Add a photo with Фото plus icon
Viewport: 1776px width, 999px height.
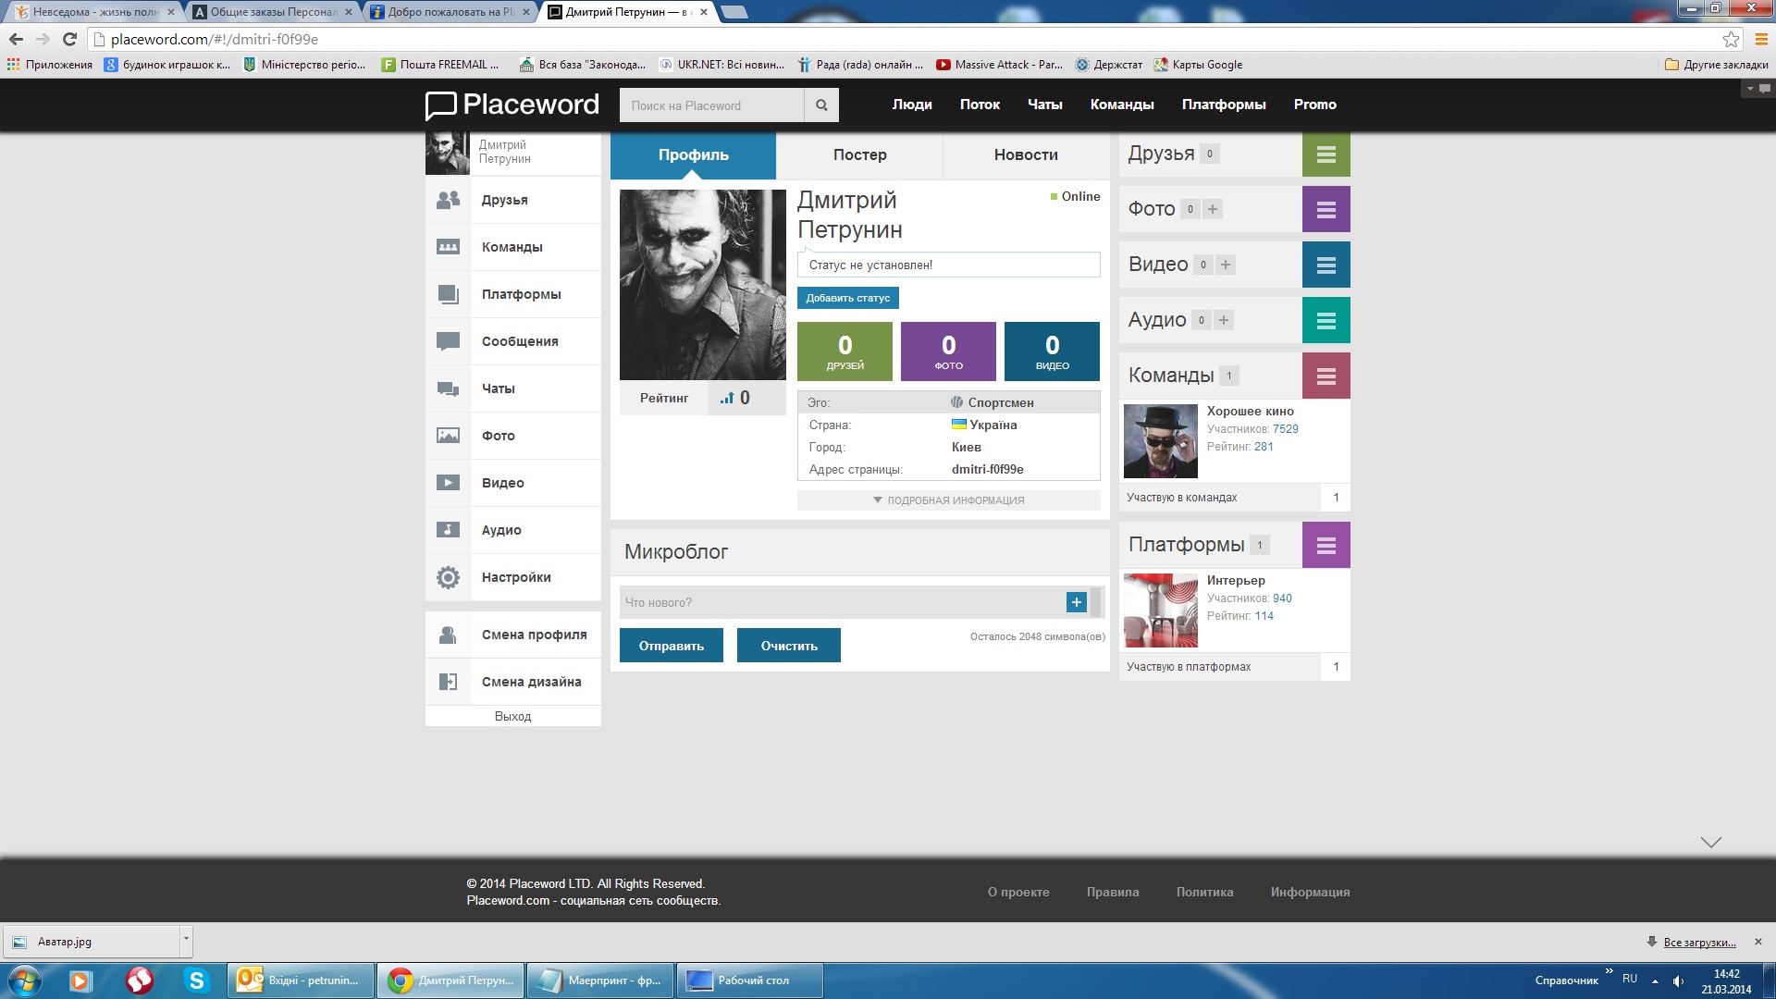coord(1213,209)
